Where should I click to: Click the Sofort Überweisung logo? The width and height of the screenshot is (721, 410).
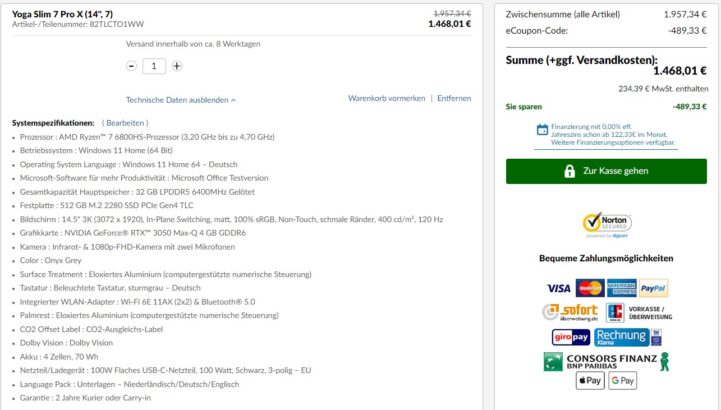(570, 312)
